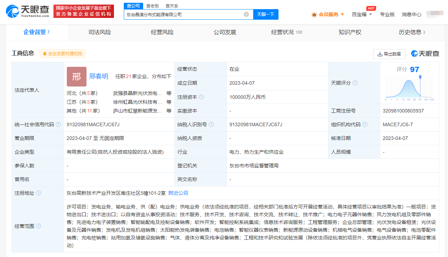The width and height of the screenshot is (448, 257).
Task: Open the 历史信息 tab
Action: point(412,32)
